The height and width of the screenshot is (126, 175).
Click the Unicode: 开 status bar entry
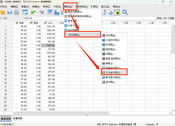(152, 124)
